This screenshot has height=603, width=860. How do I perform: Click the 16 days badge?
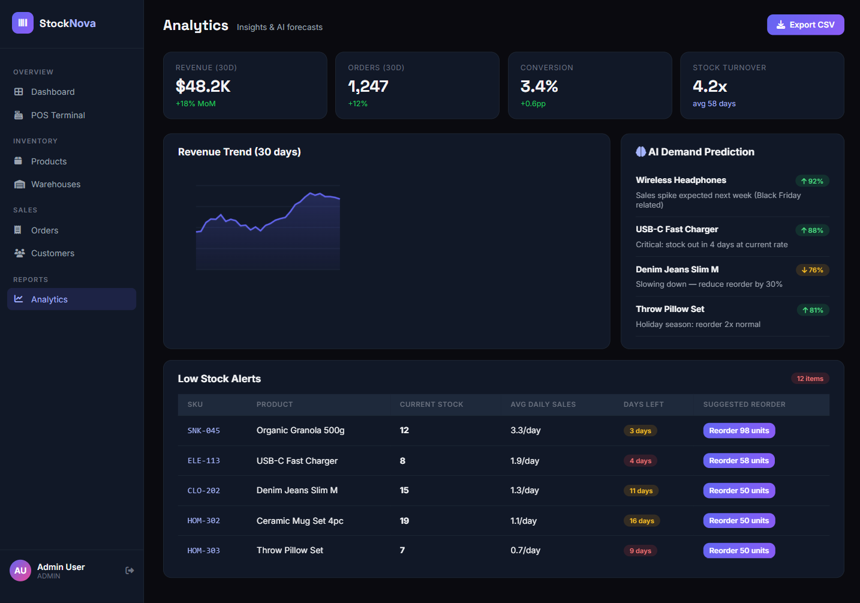(x=642, y=521)
